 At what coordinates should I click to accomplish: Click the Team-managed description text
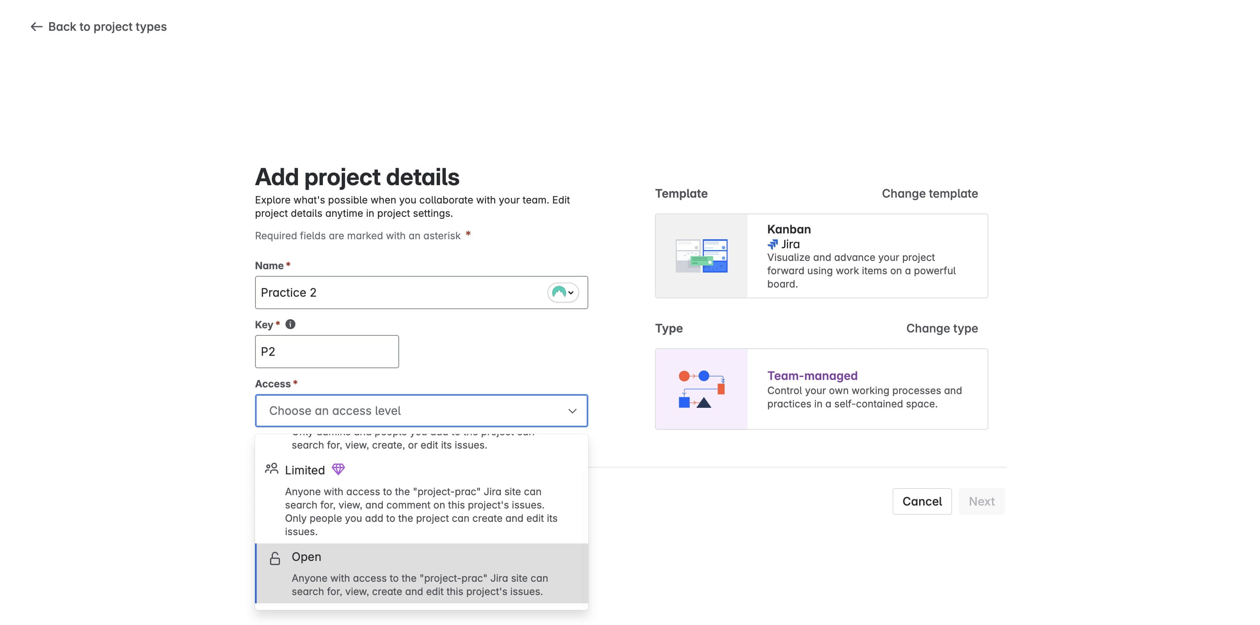pos(864,397)
